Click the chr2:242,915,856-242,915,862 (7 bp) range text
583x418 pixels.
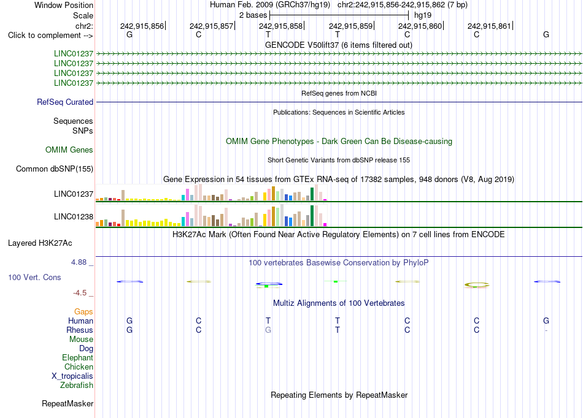[403, 5]
